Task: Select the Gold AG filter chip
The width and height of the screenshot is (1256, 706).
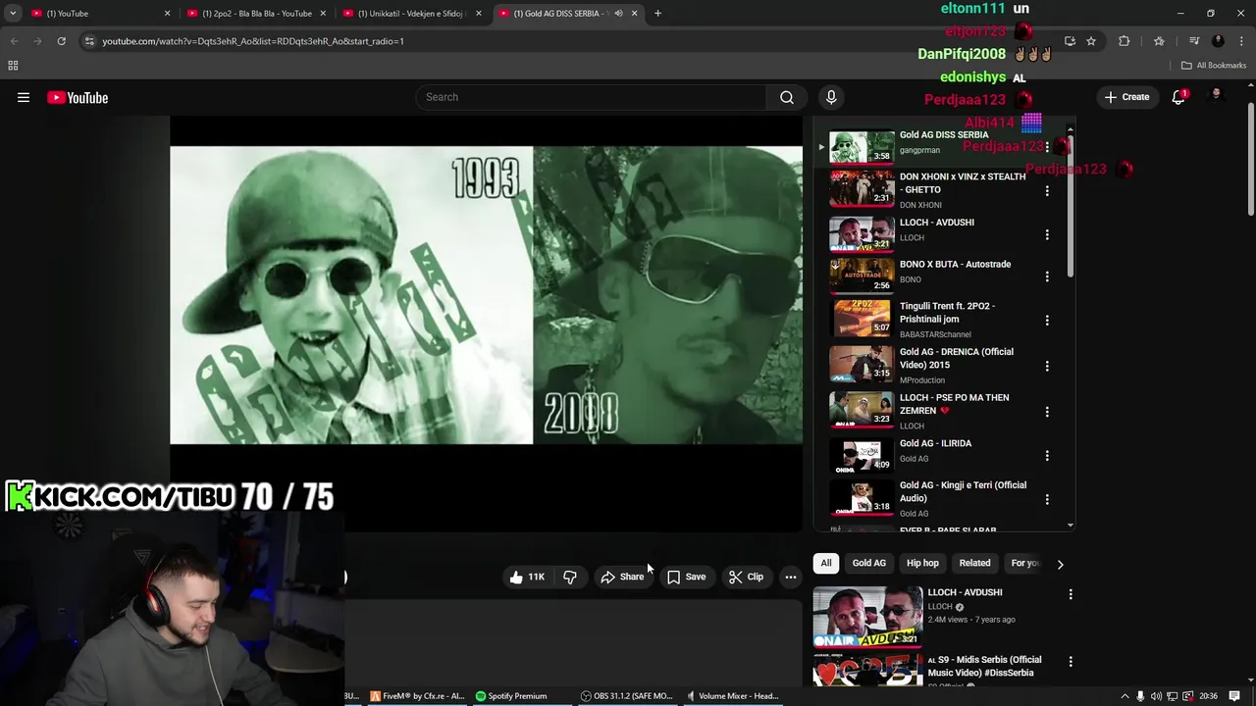Action: pyautogui.click(x=868, y=563)
